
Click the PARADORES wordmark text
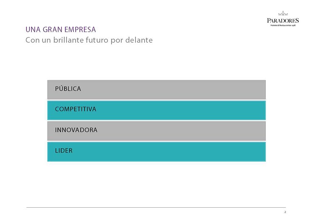click(x=283, y=20)
